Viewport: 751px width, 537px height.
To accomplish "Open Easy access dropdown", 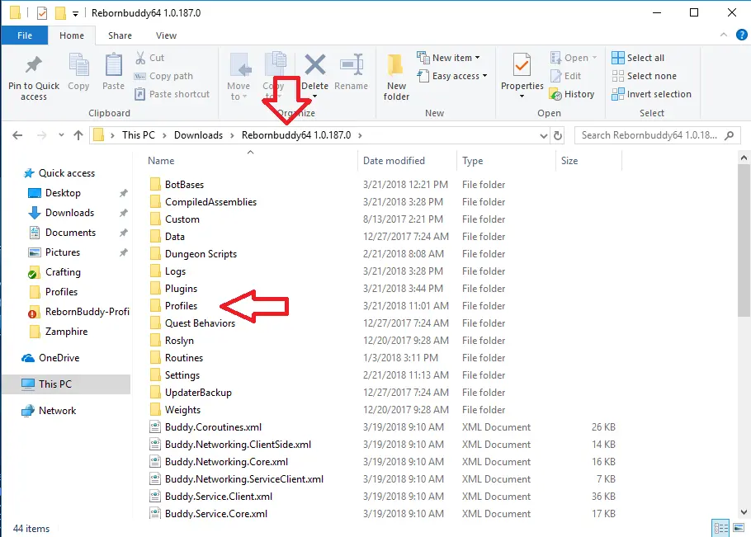I will [x=452, y=76].
